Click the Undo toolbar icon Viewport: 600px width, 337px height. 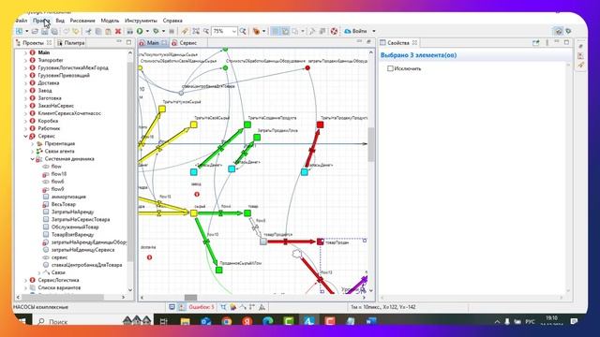(x=67, y=31)
